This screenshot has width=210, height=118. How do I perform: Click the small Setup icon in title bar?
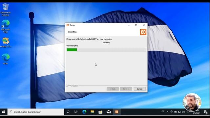pos(68,25)
